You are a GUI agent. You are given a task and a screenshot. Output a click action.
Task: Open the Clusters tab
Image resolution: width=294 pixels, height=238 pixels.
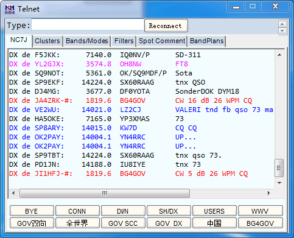point(47,41)
